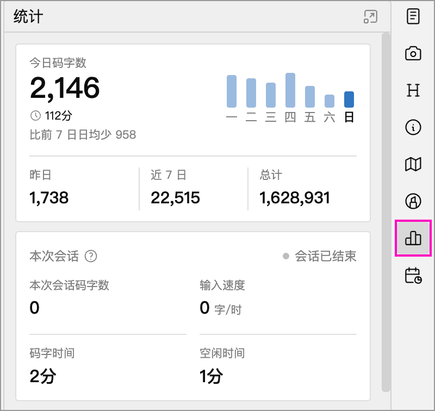Open the document notes sidebar icon
The width and height of the screenshot is (435, 411).
(413, 16)
